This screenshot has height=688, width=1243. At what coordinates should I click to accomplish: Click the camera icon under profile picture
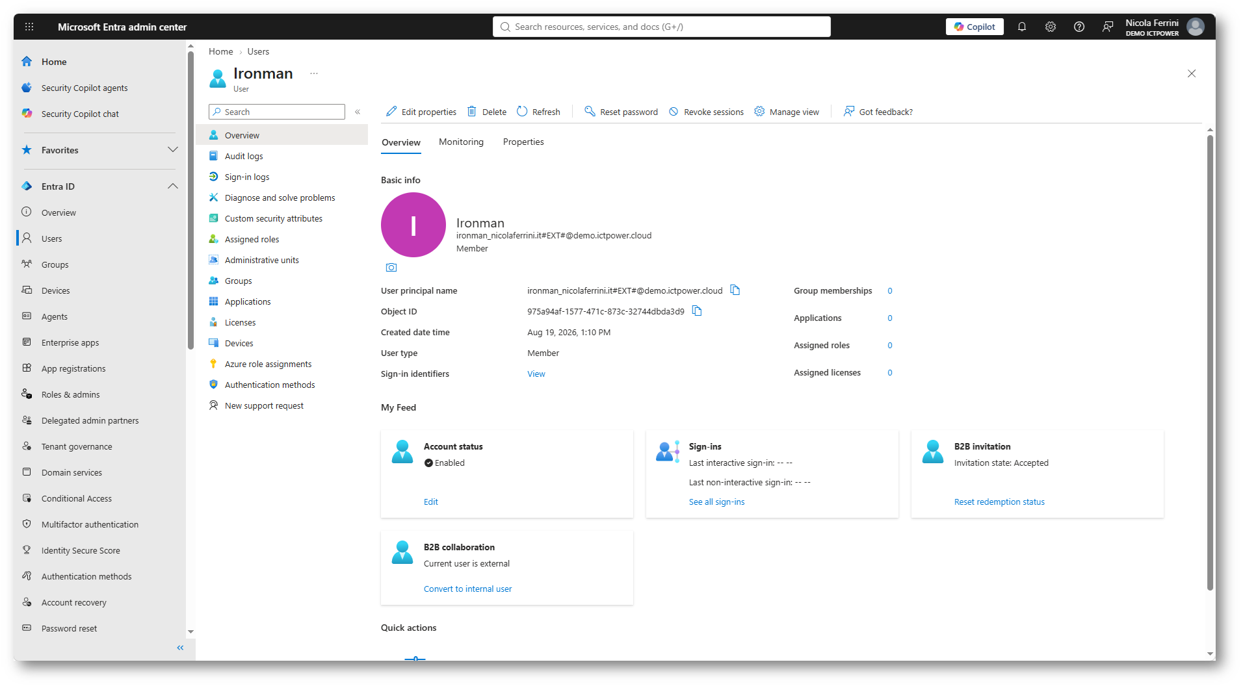click(391, 267)
